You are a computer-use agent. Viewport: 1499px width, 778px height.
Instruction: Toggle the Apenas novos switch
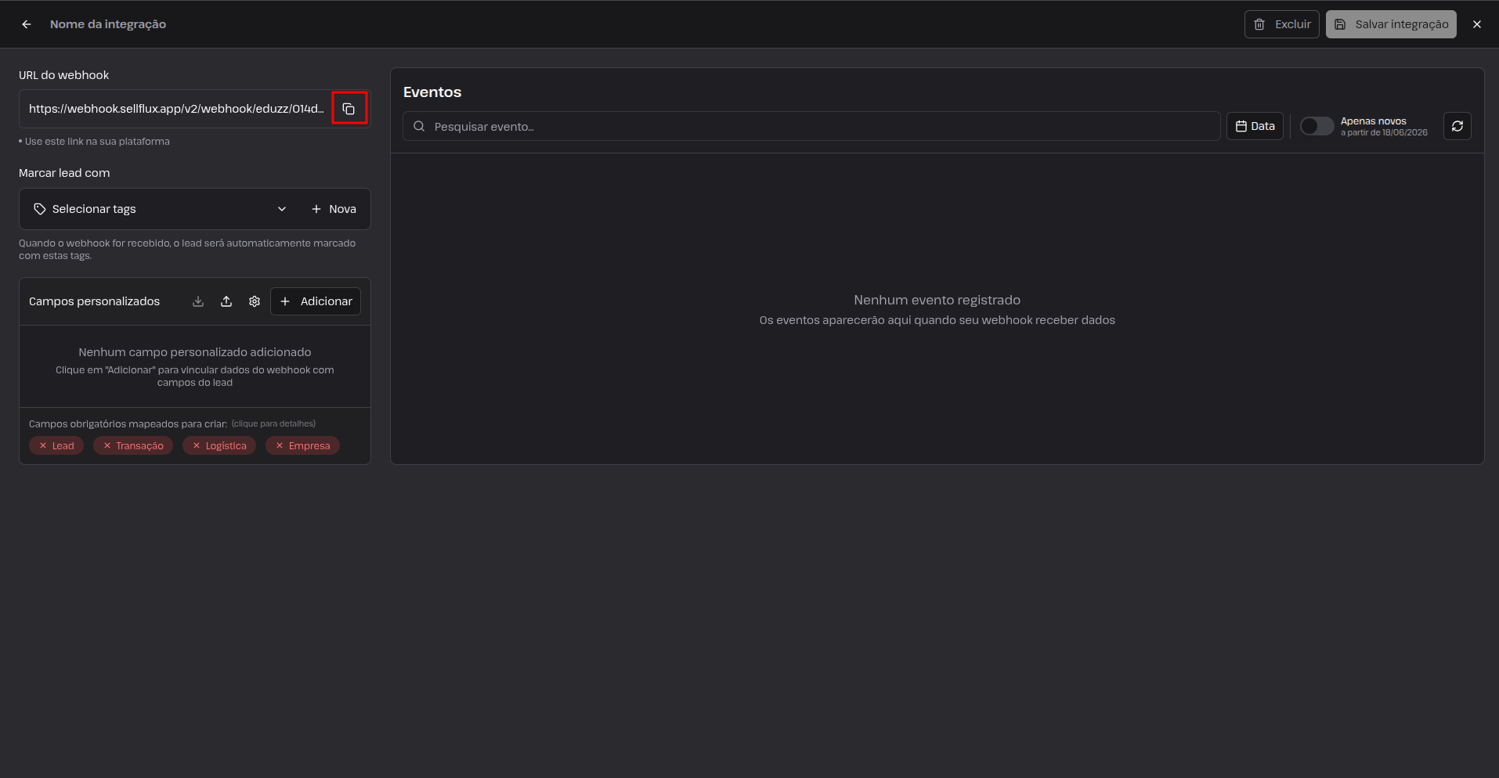pyautogui.click(x=1317, y=126)
